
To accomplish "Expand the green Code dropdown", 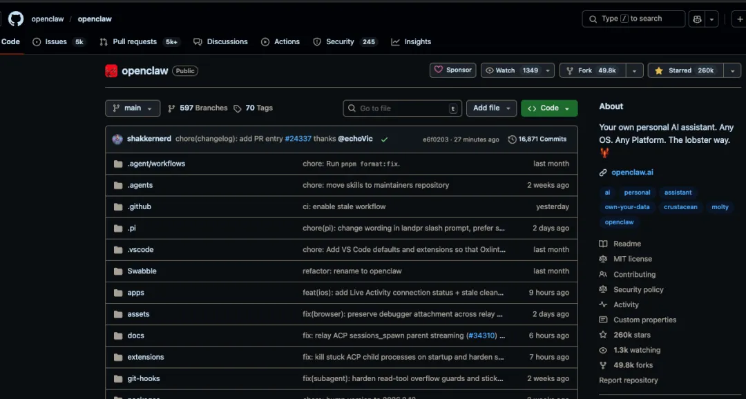I will (549, 108).
